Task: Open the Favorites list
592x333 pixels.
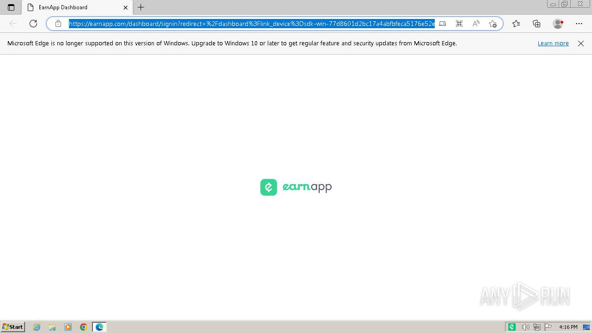Action: [516, 24]
